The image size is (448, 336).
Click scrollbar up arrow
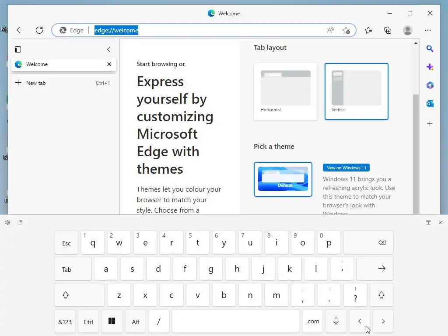(416, 43)
